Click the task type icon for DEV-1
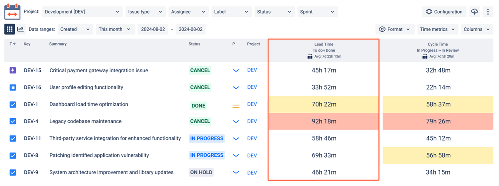The height and width of the screenshot is (186, 499). pyautogui.click(x=12, y=104)
